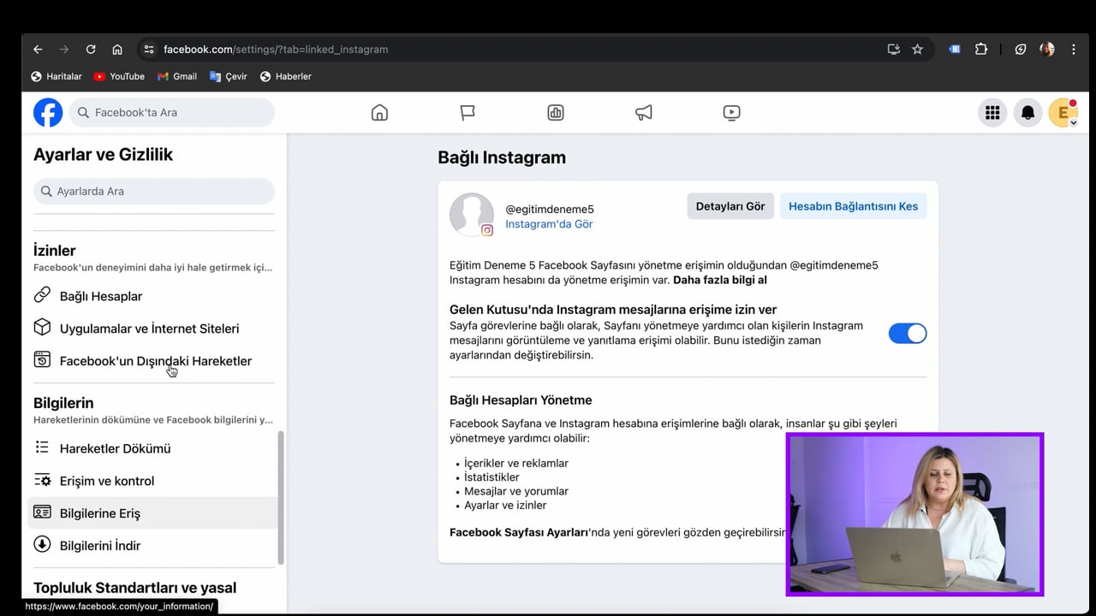Click the Hareketler Dökümü list icon

tap(42, 447)
